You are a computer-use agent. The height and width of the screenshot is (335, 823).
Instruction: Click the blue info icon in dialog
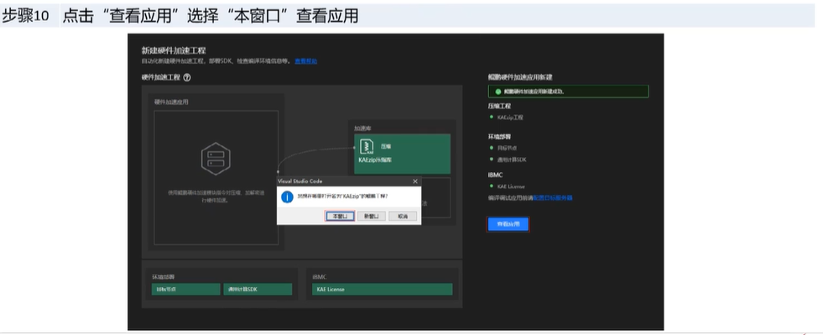tap(287, 196)
